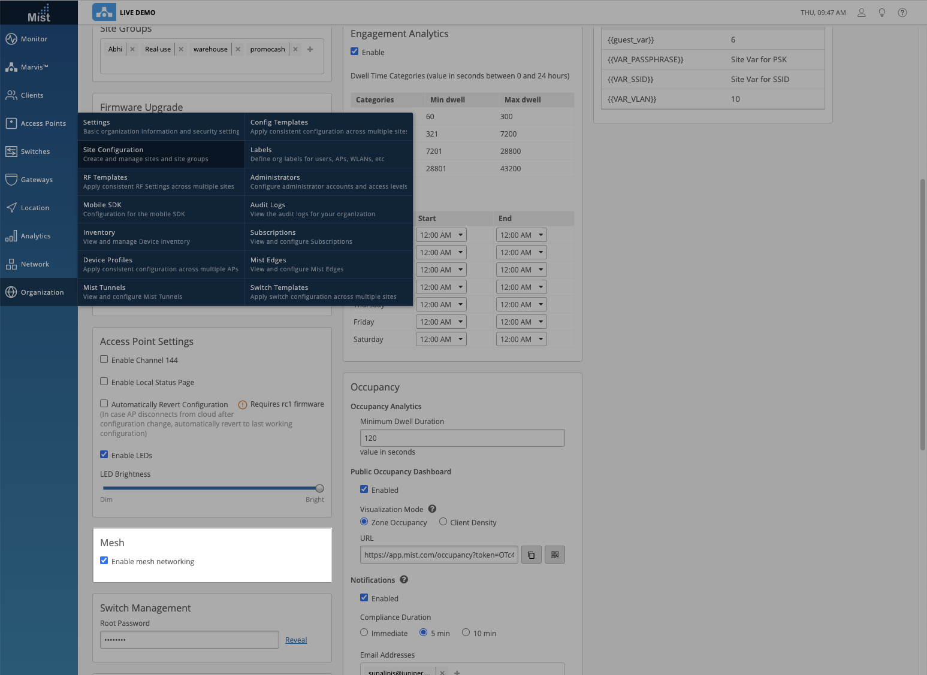Open Administrators menu item

tap(329, 181)
